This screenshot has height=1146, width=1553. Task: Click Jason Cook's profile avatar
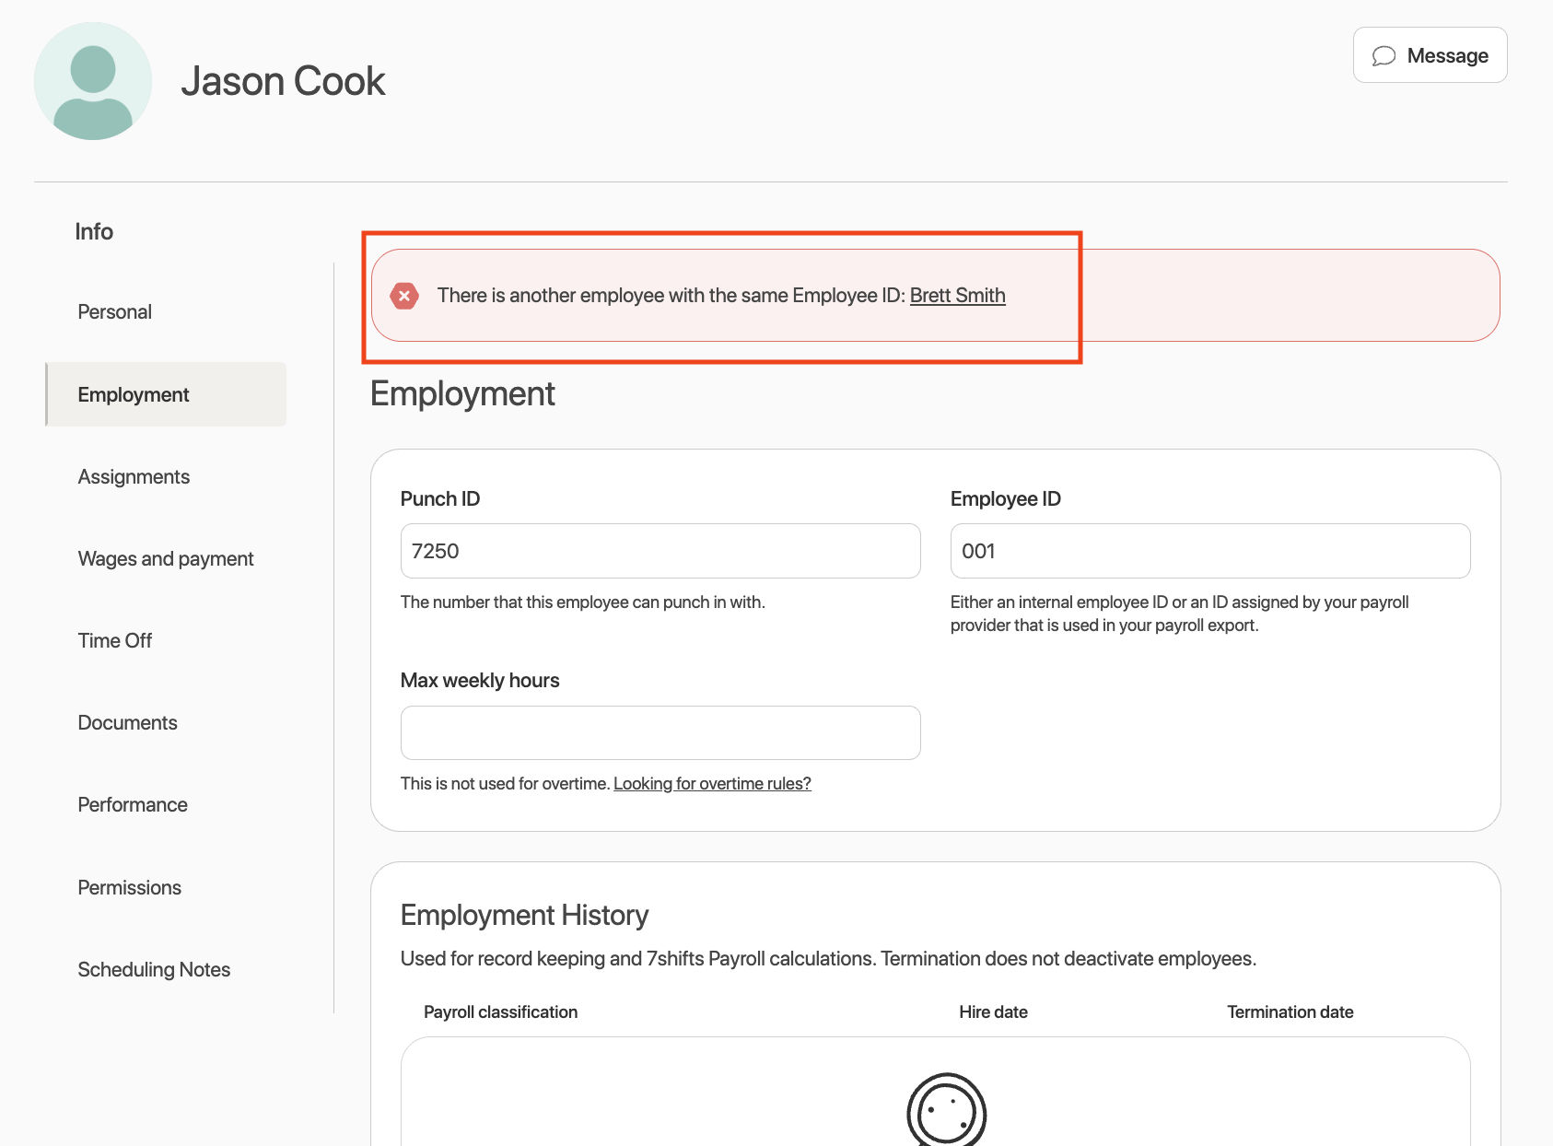[93, 81]
